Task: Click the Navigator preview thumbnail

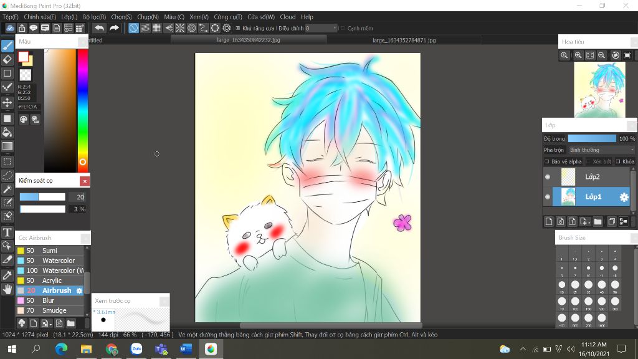Action: 599,90
